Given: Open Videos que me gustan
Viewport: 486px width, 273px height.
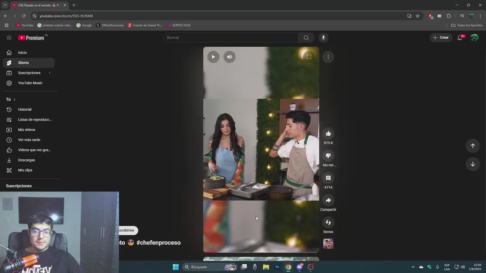Looking at the screenshot, I should click(x=29, y=150).
